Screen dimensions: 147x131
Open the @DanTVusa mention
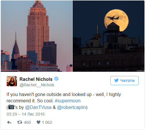click(x=38, y=107)
